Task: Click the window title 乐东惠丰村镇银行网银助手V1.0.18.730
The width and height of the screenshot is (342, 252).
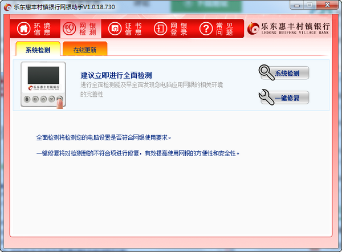Action: (x=64, y=7)
